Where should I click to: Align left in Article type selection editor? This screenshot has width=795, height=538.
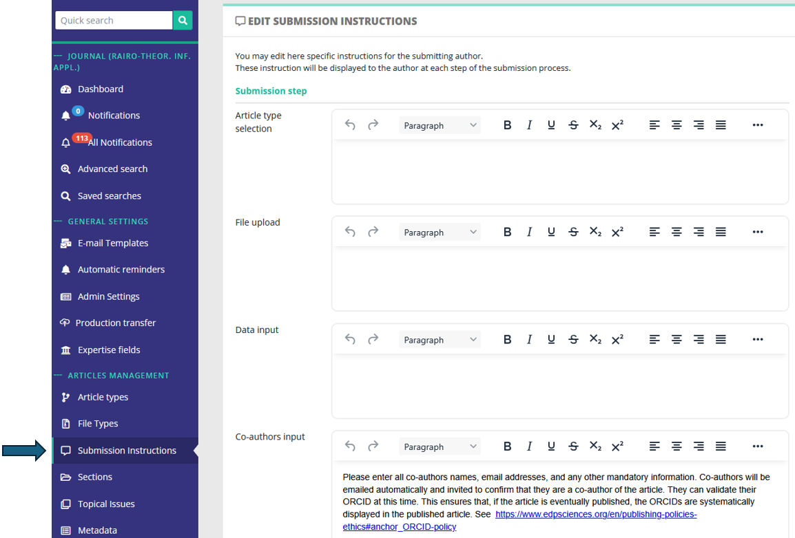pyautogui.click(x=654, y=125)
